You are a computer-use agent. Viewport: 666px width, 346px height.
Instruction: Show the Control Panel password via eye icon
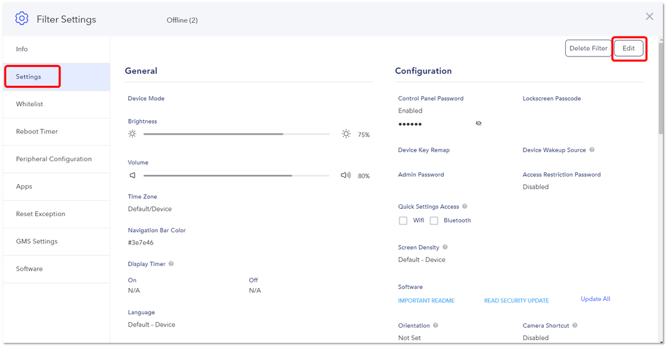(x=479, y=124)
